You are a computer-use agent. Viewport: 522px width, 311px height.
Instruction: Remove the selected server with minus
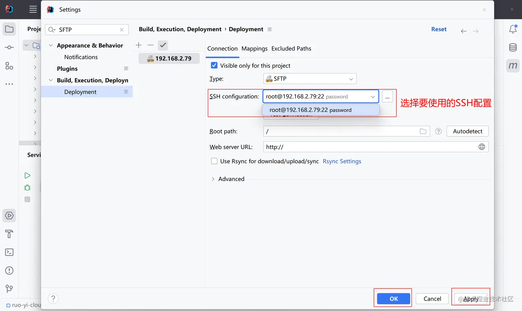151,45
